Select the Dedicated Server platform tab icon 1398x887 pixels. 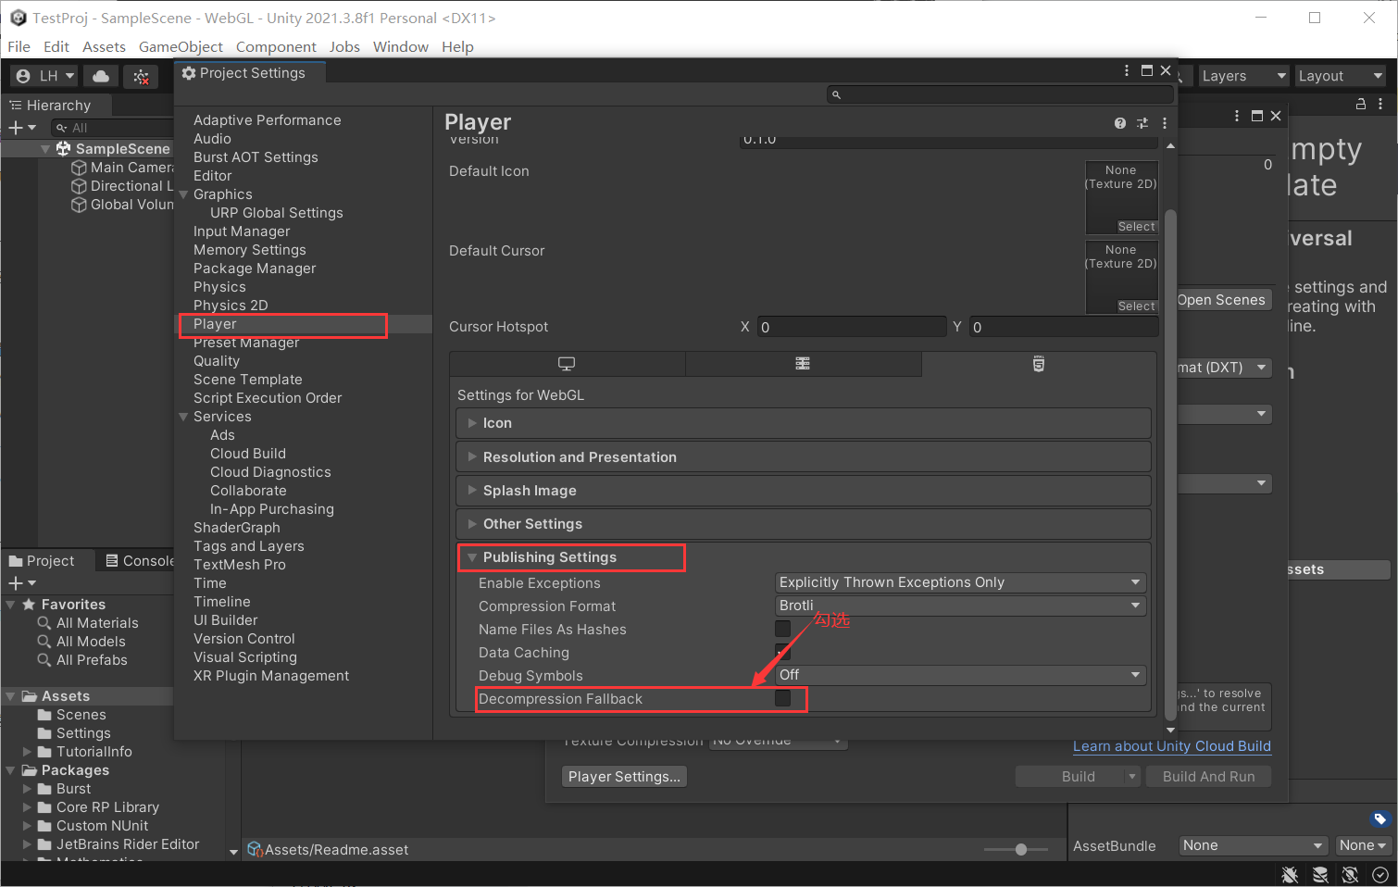803,364
